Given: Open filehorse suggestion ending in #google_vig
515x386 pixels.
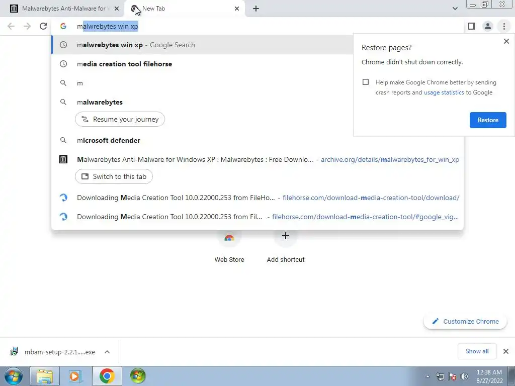Looking at the screenshot, I should click(257, 217).
